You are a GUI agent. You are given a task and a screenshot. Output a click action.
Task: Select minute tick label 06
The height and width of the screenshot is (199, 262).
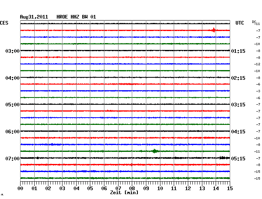tap(104, 189)
